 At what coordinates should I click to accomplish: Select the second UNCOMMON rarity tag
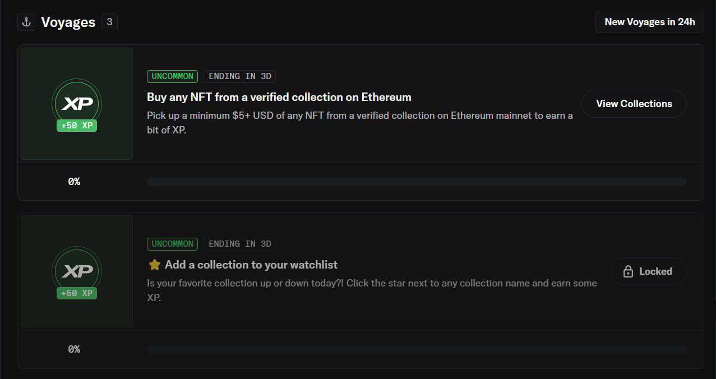tap(172, 244)
